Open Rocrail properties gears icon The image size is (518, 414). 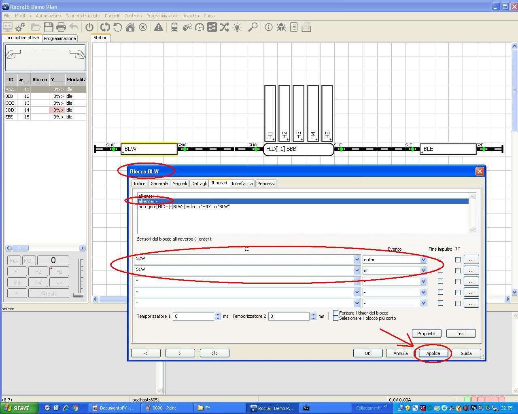[20, 27]
